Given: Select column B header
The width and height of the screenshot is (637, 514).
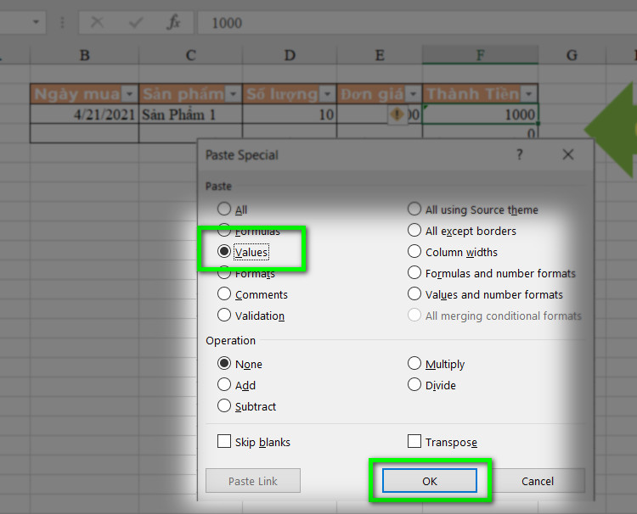Looking at the screenshot, I should point(84,55).
